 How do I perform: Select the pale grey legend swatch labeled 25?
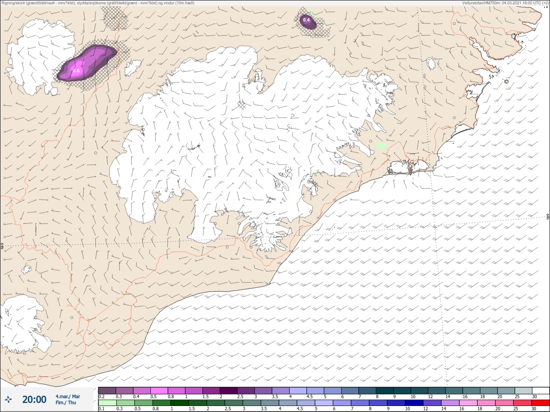(523, 390)
